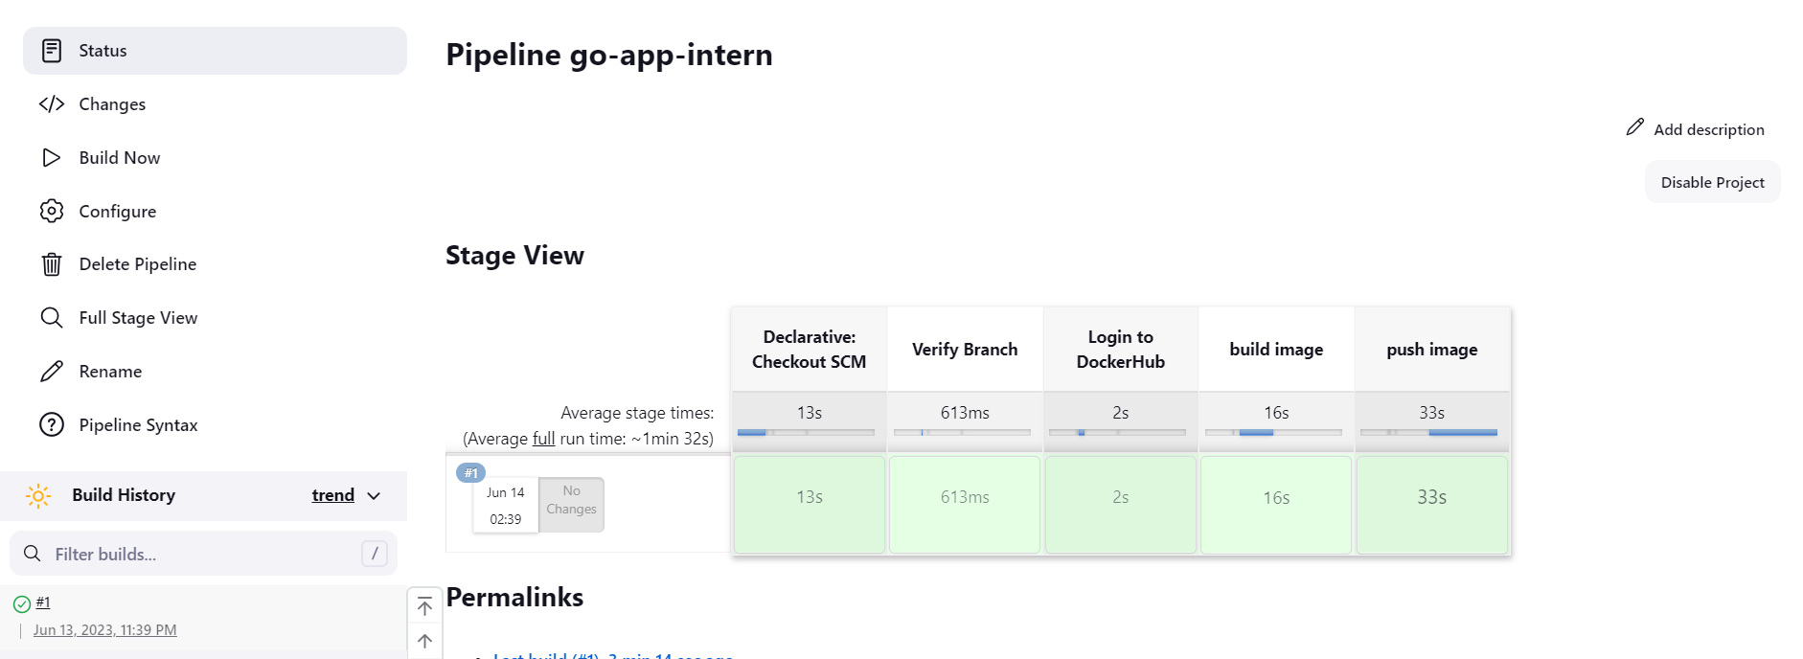Viewport: 1803px width, 659px height.
Task: Open Pipeline Syntax help icon
Action: (x=51, y=424)
